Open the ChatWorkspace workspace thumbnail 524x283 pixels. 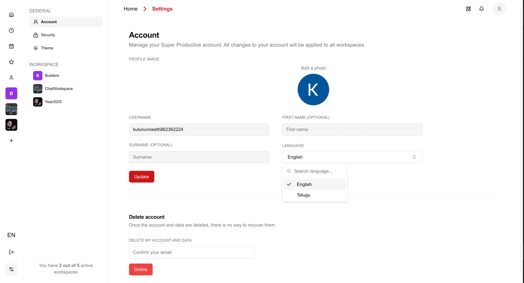[37, 89]
